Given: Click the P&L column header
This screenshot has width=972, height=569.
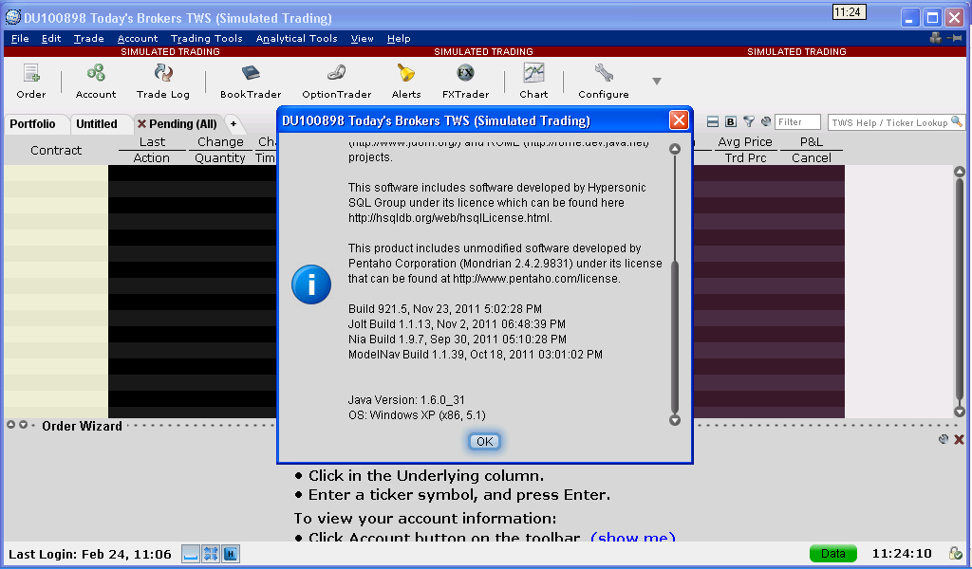Looking at the screenshot, I should (x=811, y=142).
